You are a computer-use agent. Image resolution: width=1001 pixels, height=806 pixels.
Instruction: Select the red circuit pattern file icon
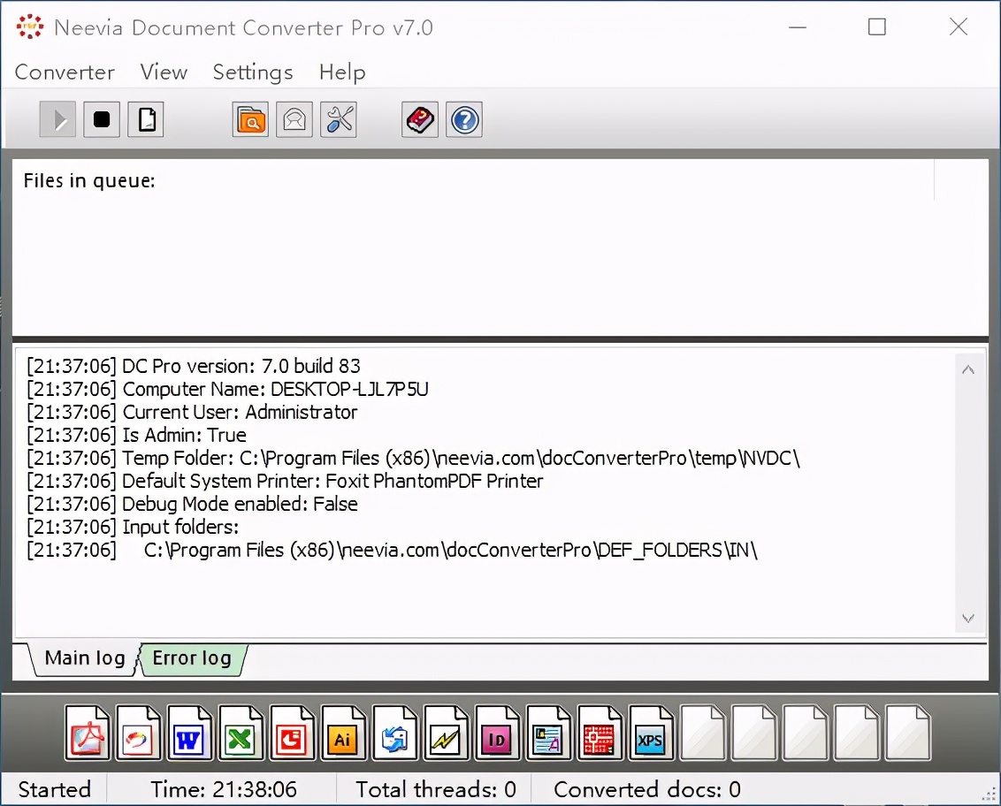(x=600, y=733)
